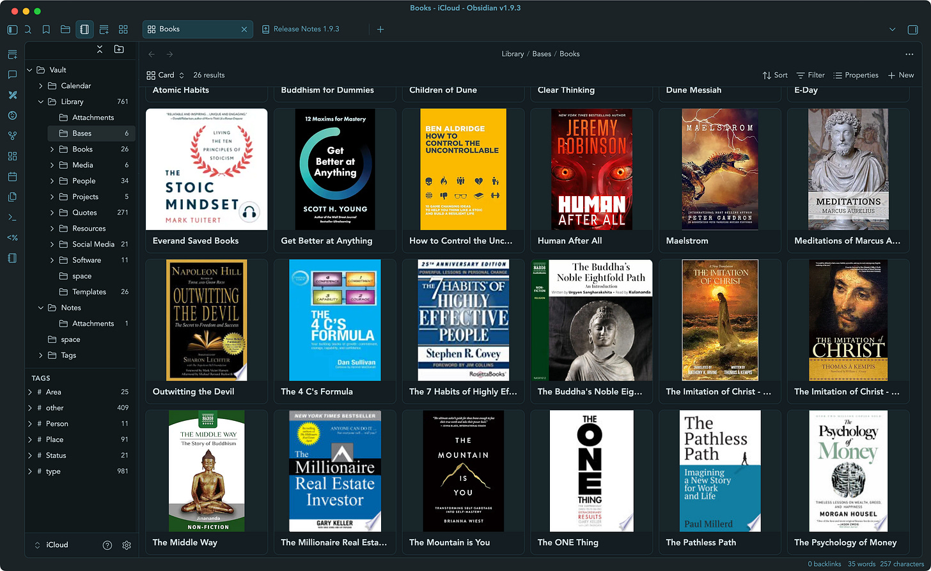
Task: Select the #Status tag
Action: [80, 455]
